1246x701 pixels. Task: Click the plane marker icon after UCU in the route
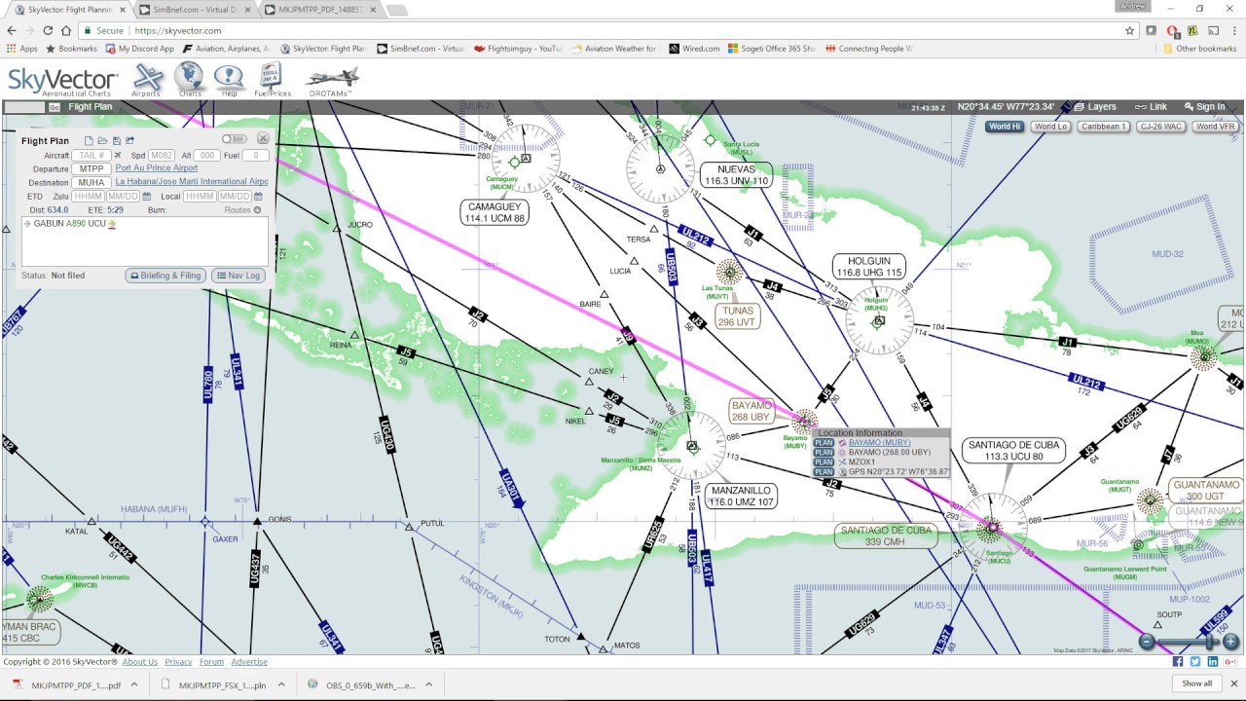[x=112, y=224]
